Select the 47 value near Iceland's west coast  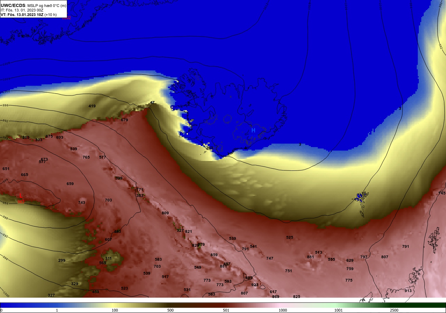[x=152, y=102]
